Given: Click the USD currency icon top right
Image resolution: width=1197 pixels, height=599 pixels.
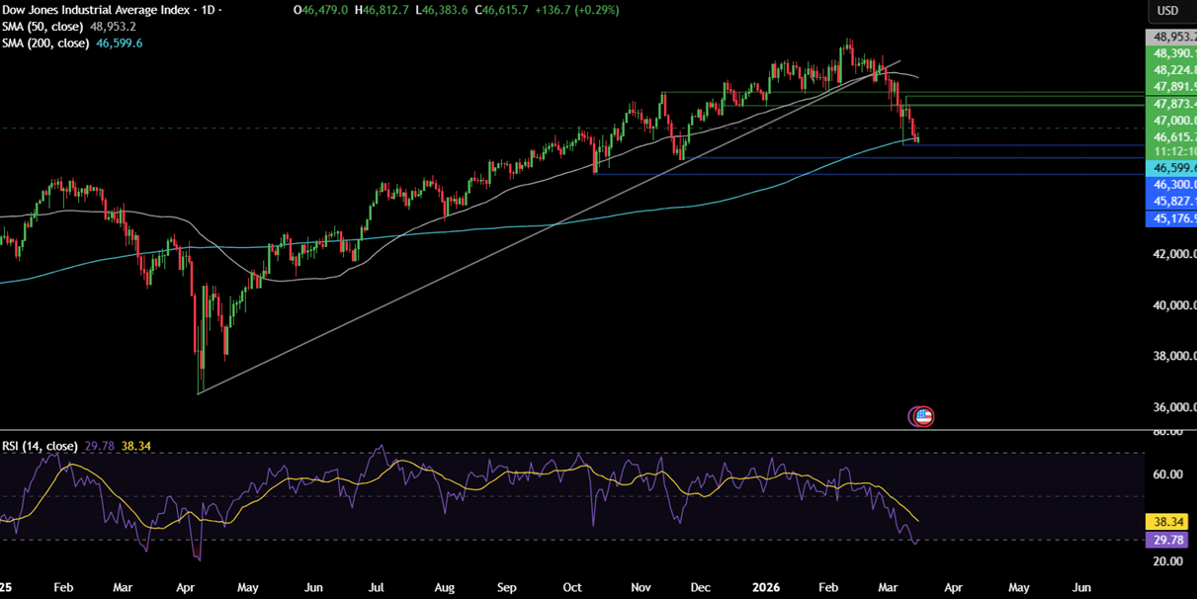Looking at the screenshot, I should tap(1169, 11).
